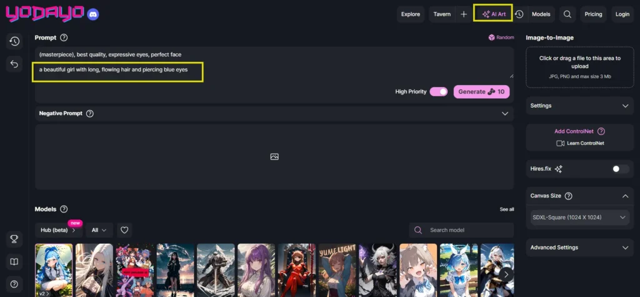The width and height of the screenshot is (640, 297).
Task: Click the Search model input field
Action: point(462,231)
